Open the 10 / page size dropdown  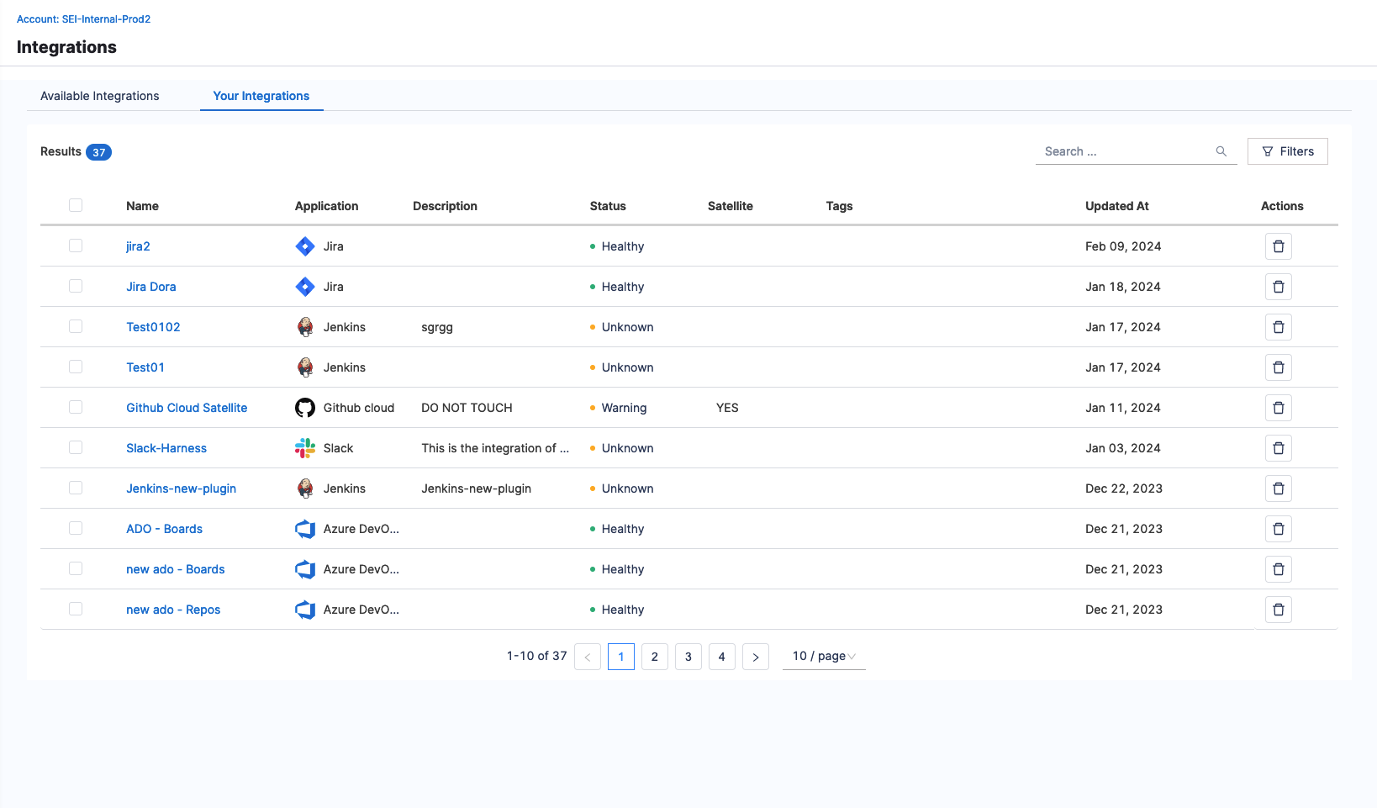(x=823, y=656)
